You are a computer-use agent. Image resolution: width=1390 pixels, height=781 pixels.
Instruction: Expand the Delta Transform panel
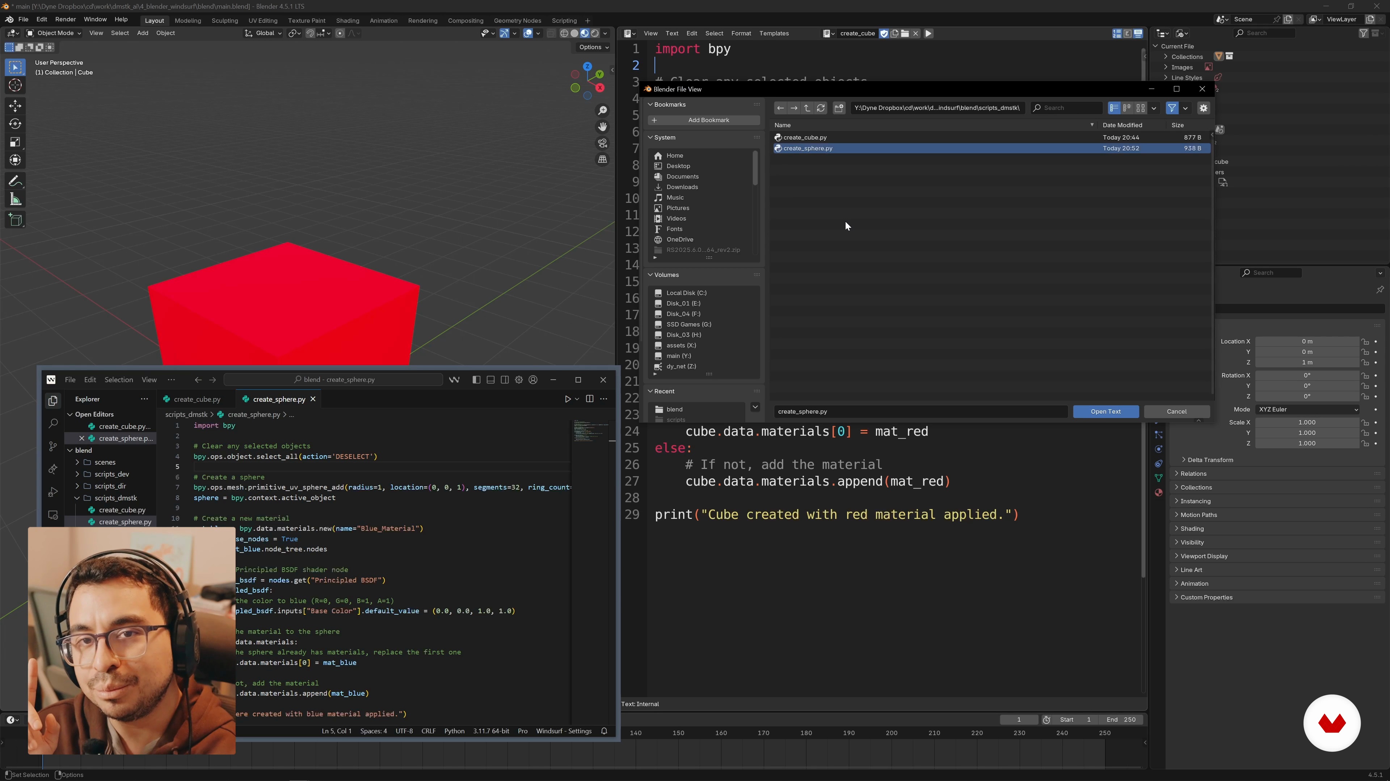(1210, 460)
